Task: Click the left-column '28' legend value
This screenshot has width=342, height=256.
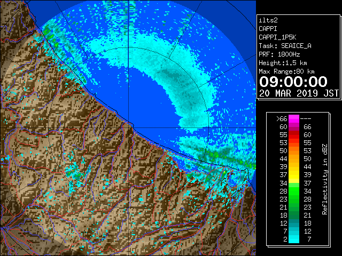Action: click(x=283, y=191)
